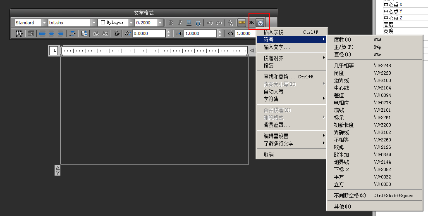Select the 高度 property row
Viewport: 428px width, 216px height.
click(x=405, y=24)
